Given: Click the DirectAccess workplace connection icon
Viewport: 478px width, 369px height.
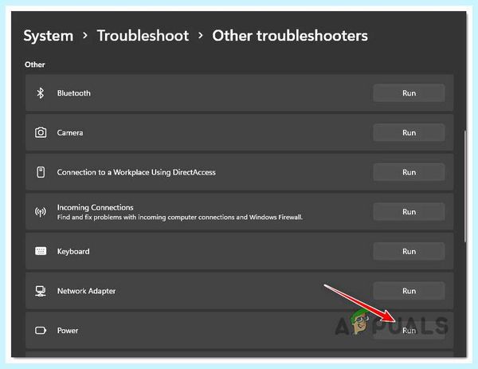Looking at the screenshot, I should point(41,172).
